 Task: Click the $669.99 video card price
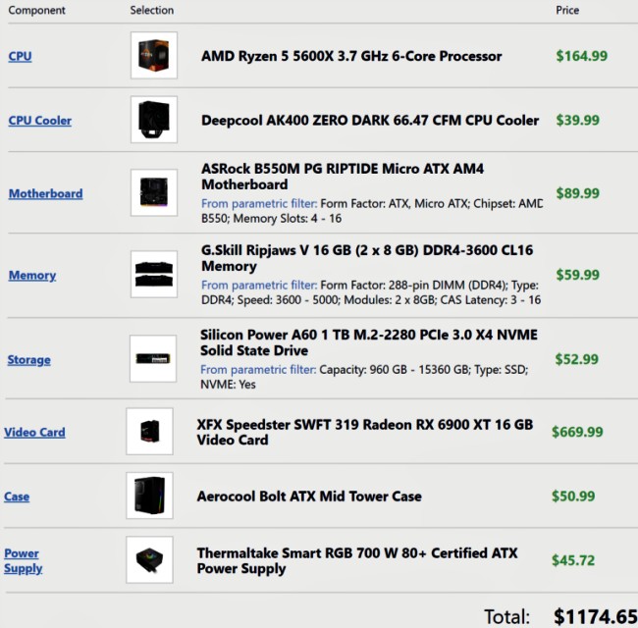pos(577,432)
